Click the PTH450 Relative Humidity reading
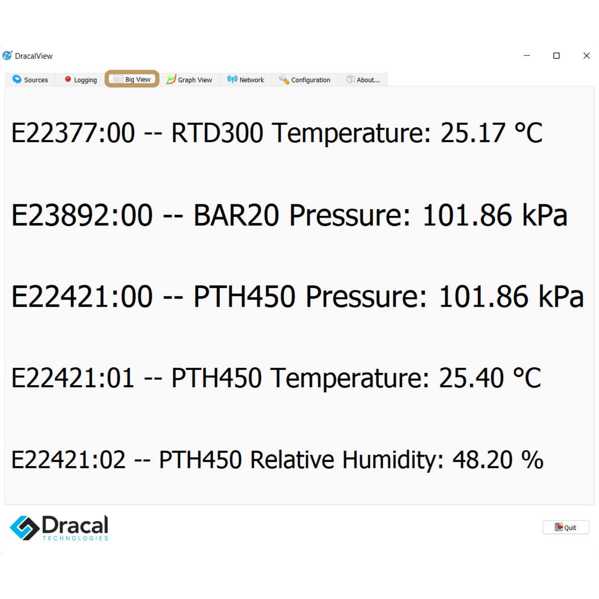 click(x=277, y=460)
